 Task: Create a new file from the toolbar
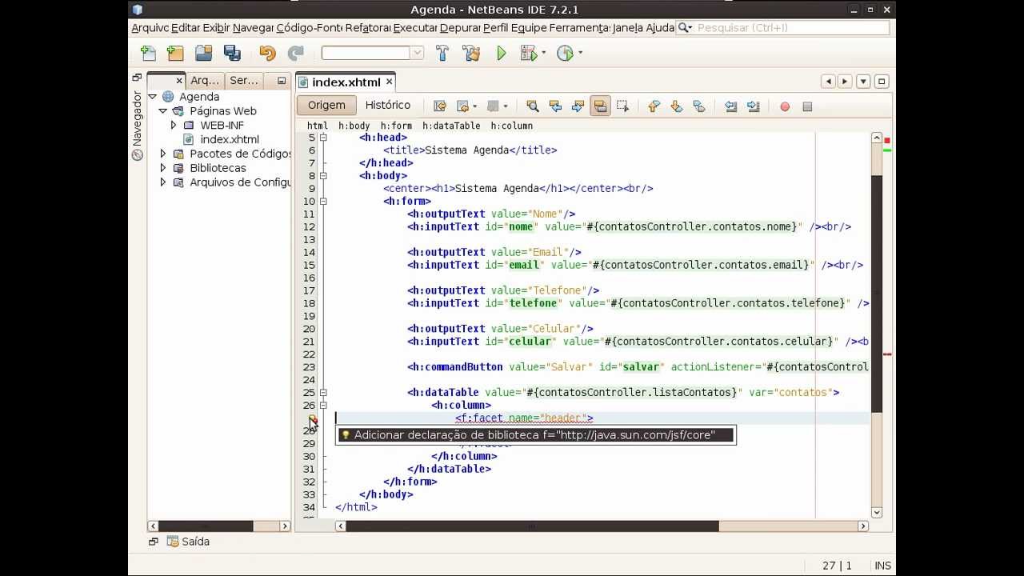click(148, 54)
